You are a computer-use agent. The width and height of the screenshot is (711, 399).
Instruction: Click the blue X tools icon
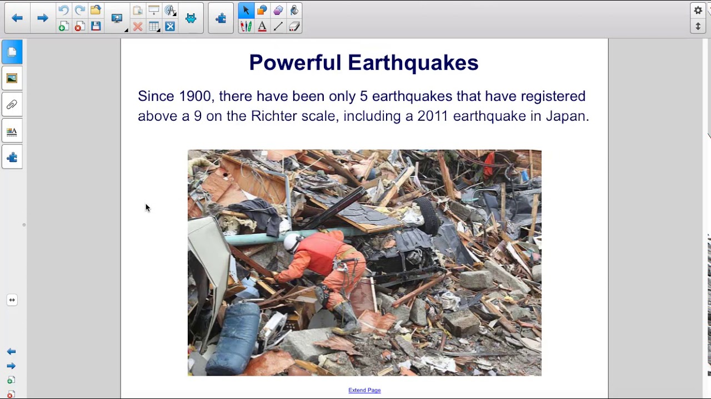(170, 26)
